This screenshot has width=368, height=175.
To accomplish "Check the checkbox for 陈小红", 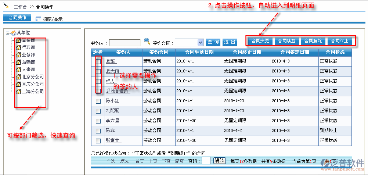I will point(98,101).
